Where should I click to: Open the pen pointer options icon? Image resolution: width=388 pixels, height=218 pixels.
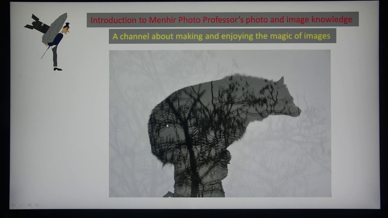(x=22, y=205)
